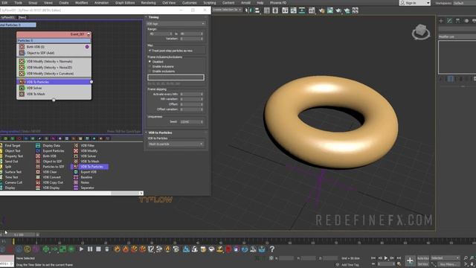Select VDB Modify (Velocity + Normals) operator
This screenshot has width=476, height=268.
54,61
